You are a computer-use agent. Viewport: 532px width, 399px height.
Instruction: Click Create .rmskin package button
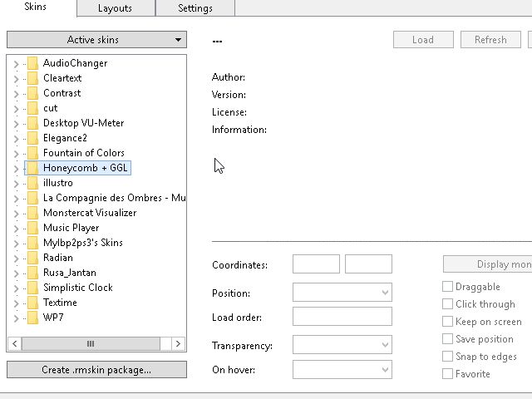(x=96, y=370)
